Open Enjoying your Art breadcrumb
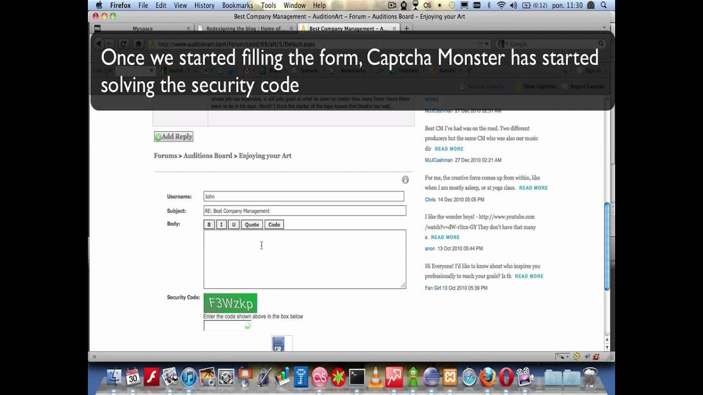 (x=265, y=156)
